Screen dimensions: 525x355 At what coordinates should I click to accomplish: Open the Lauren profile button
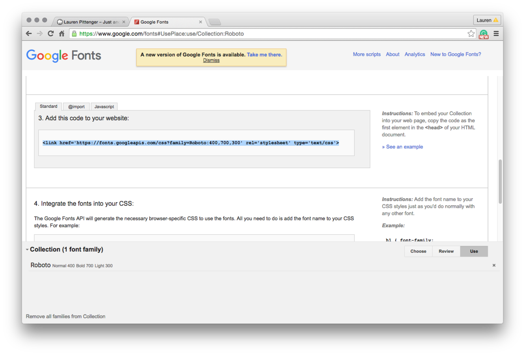[x=487, y=20]
